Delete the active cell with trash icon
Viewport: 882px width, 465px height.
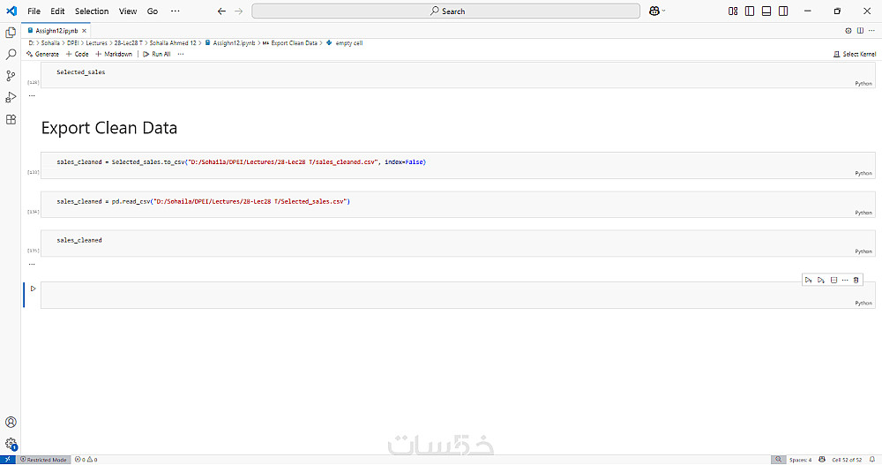856,280
